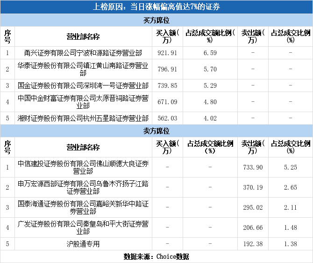Click sell amount 192.38
The image size is (313, 263).
click(x=253, y=244)
